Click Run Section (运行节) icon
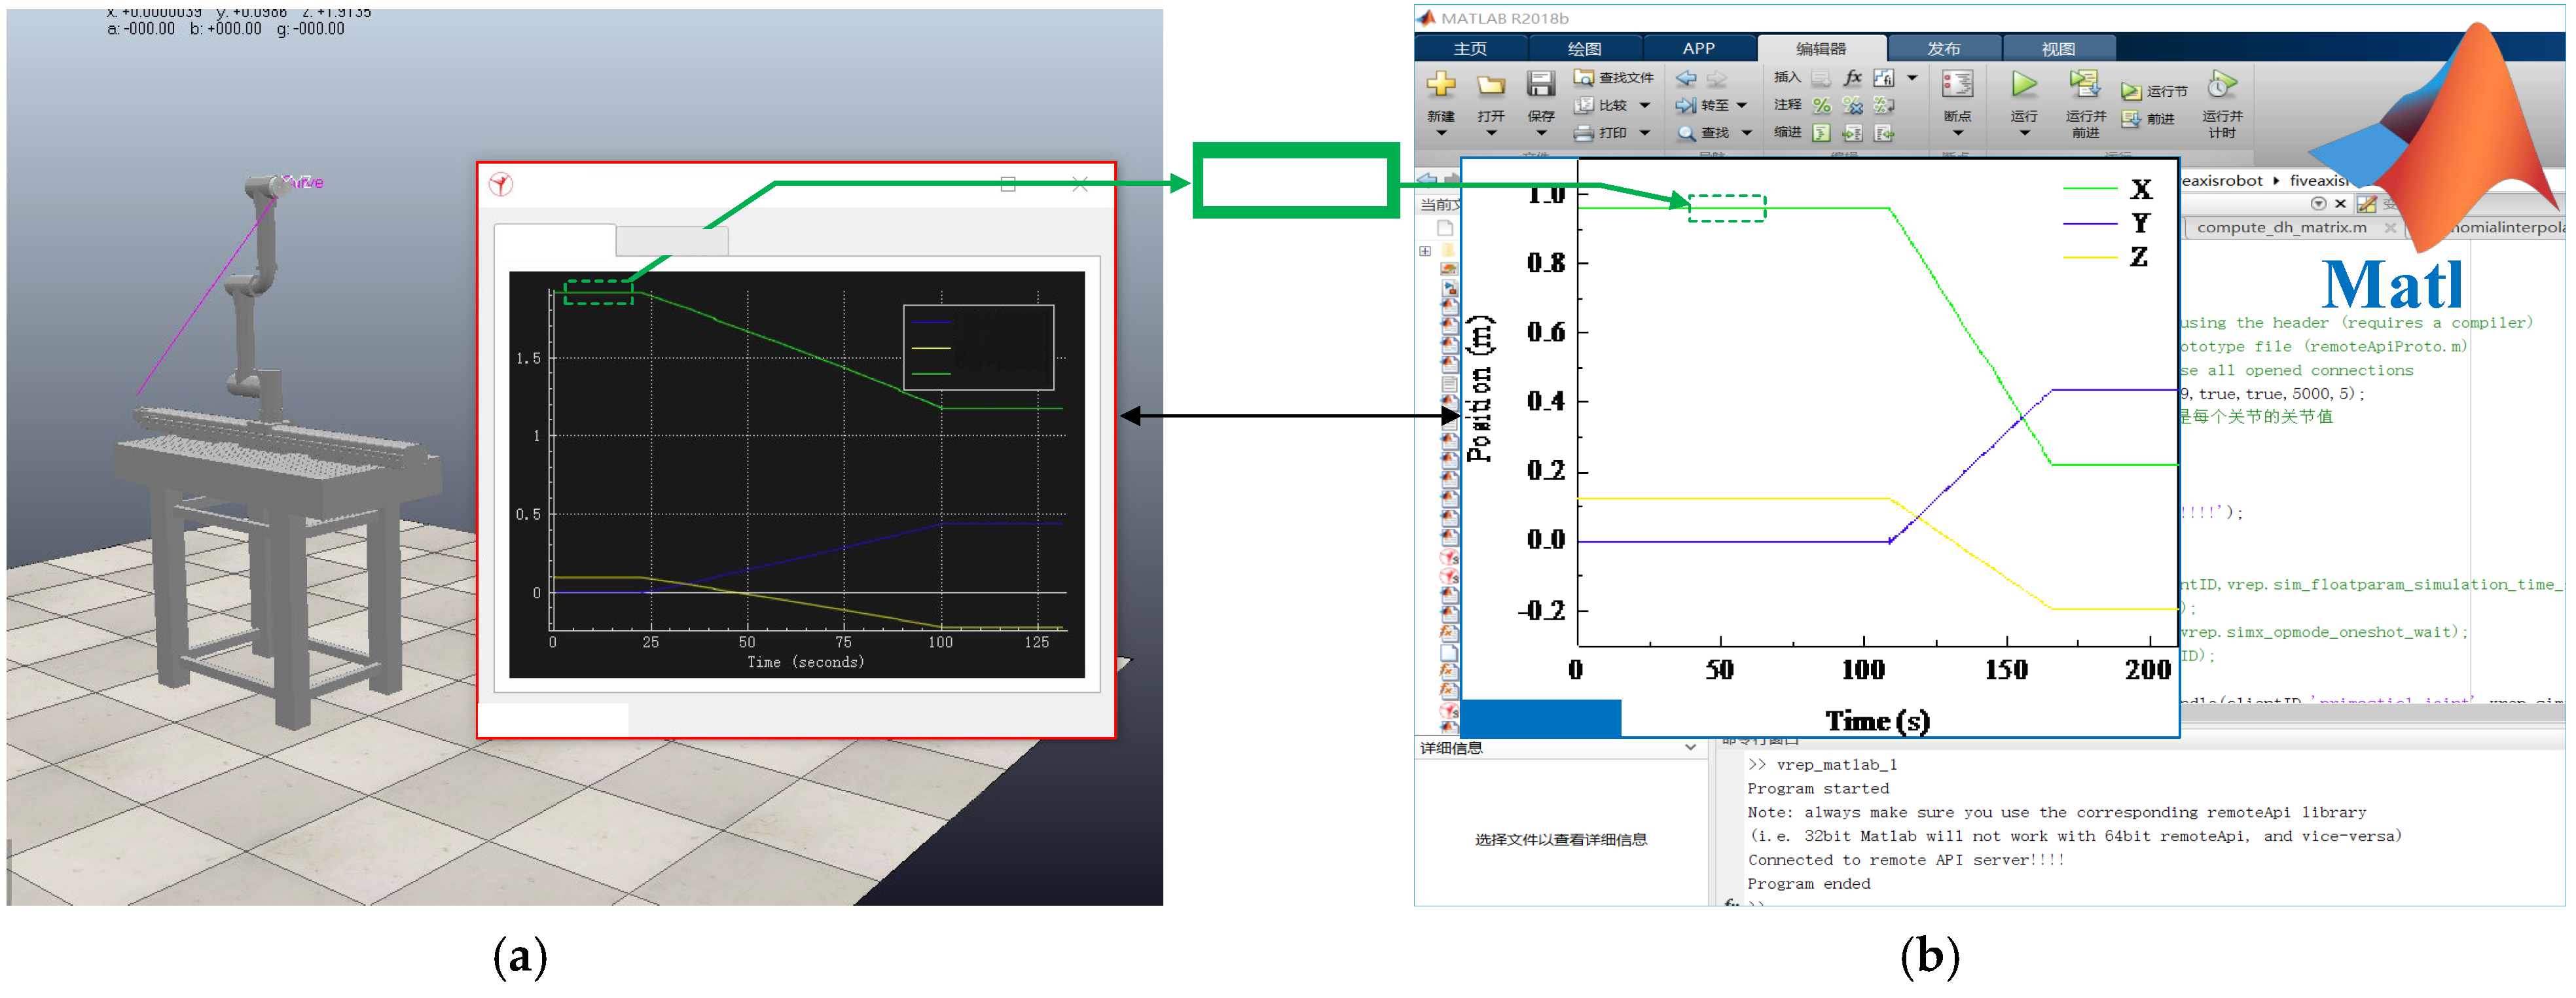The image size is (2576, 998). (2131, 91)
